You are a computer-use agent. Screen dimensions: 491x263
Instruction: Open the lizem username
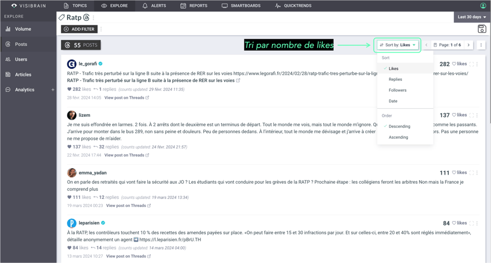[84, 115]
